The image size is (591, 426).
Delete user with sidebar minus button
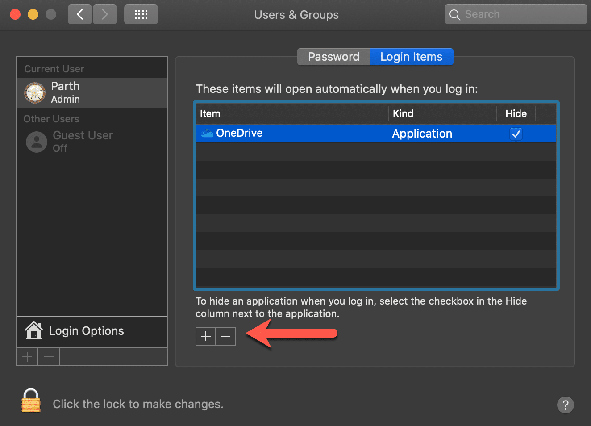tap(49, 357)
